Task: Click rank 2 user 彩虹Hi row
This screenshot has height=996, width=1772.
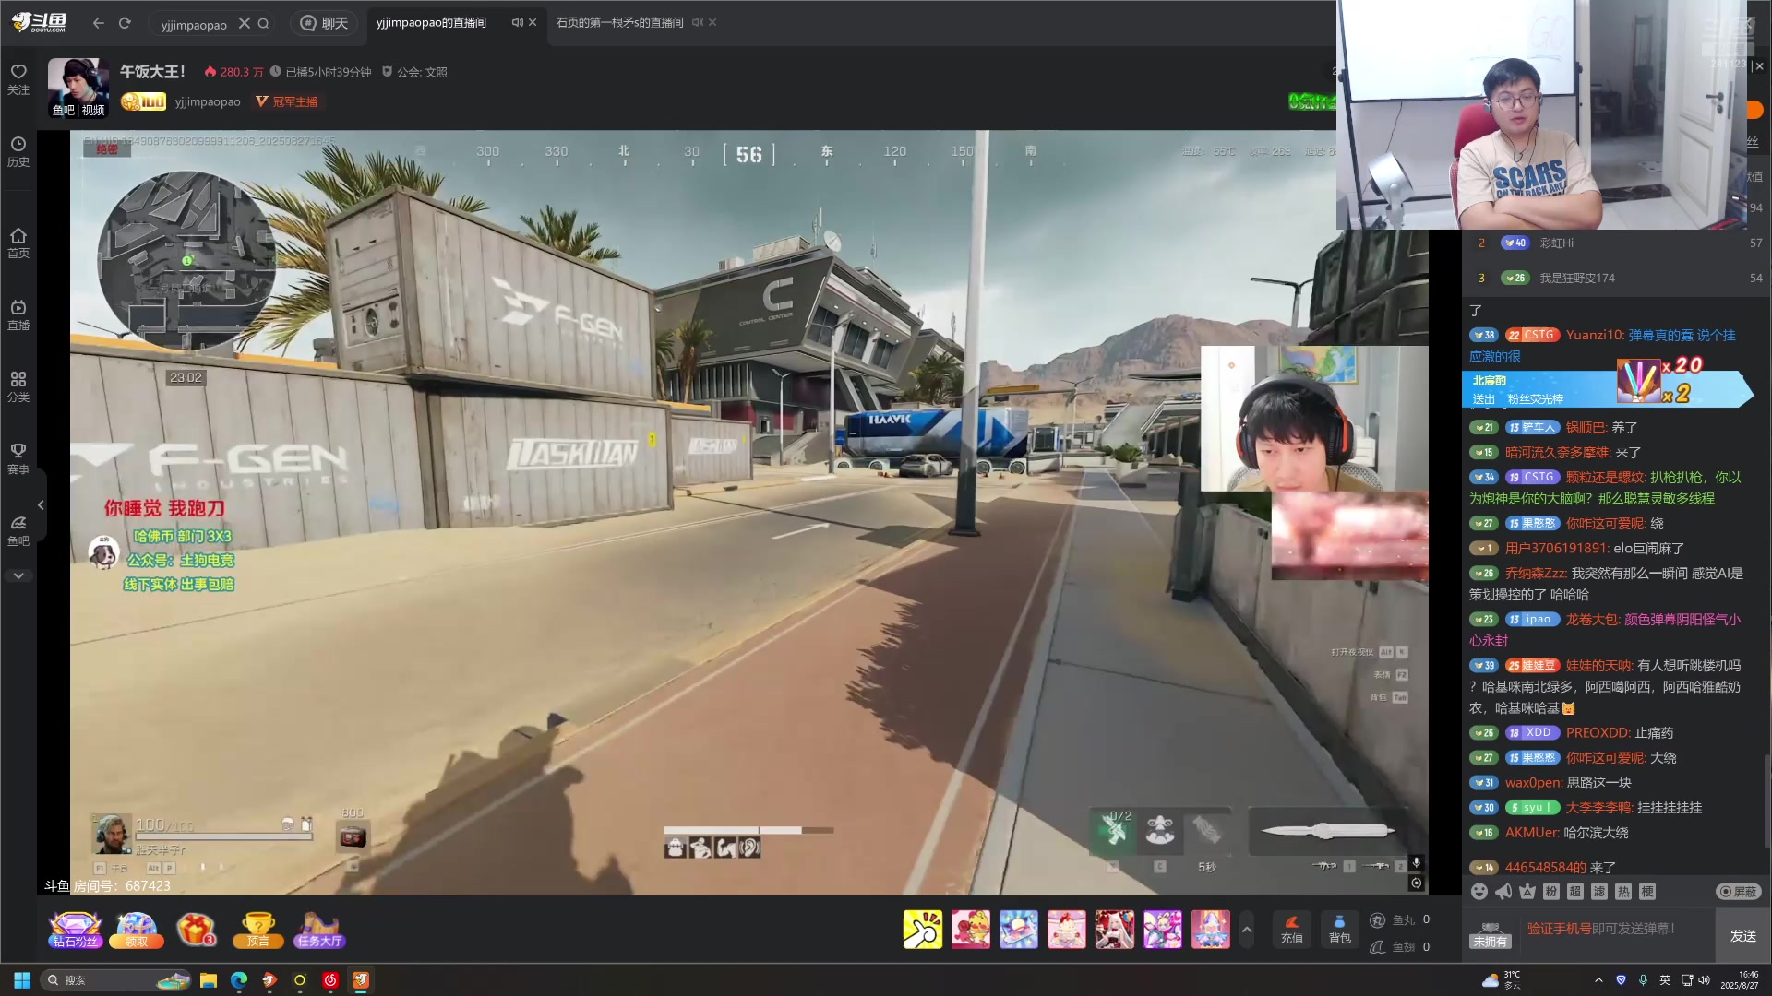Action: (x=1617, y=243)
